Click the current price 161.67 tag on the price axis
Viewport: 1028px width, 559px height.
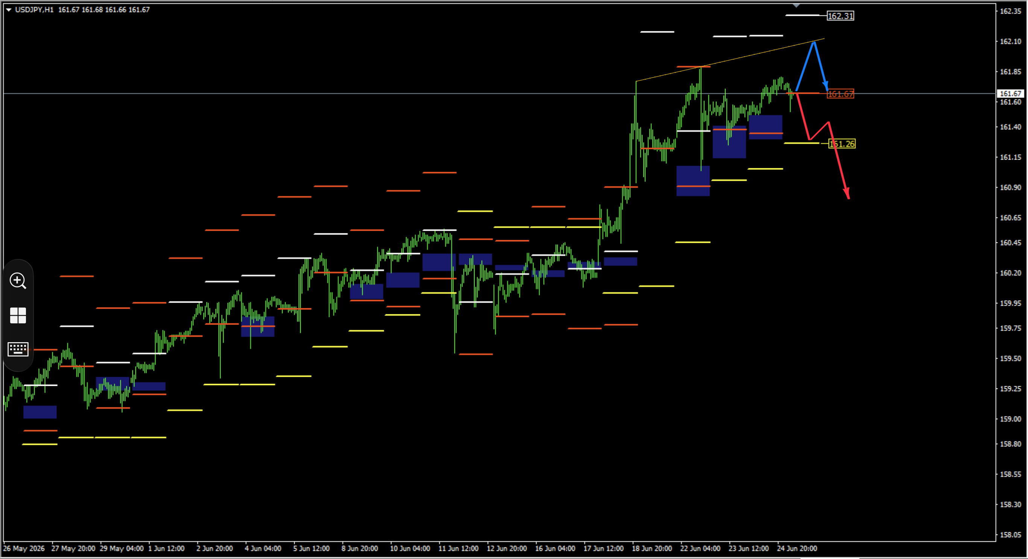coord(1010,93)
